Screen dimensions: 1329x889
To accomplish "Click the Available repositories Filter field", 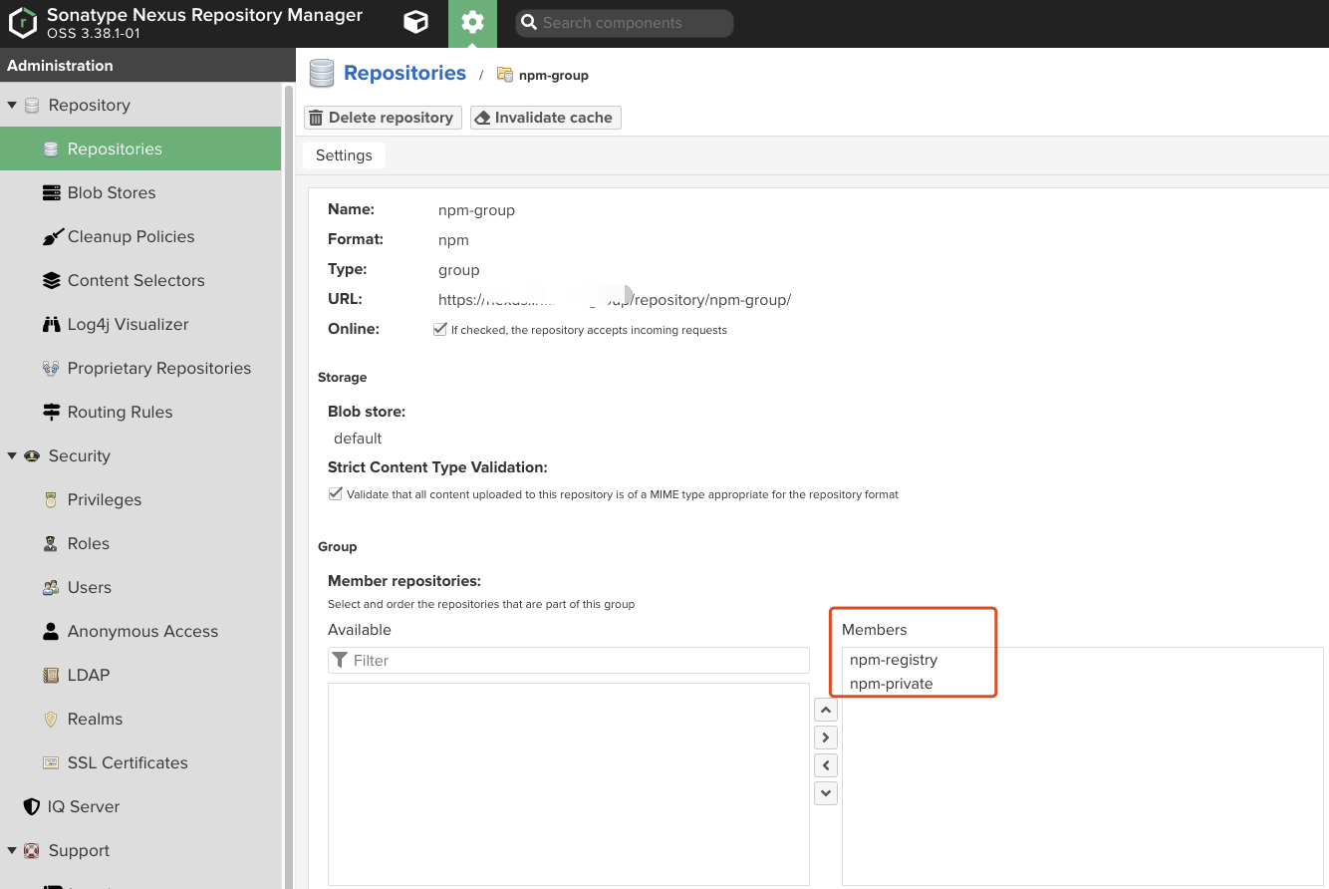I will pos(569,660).
